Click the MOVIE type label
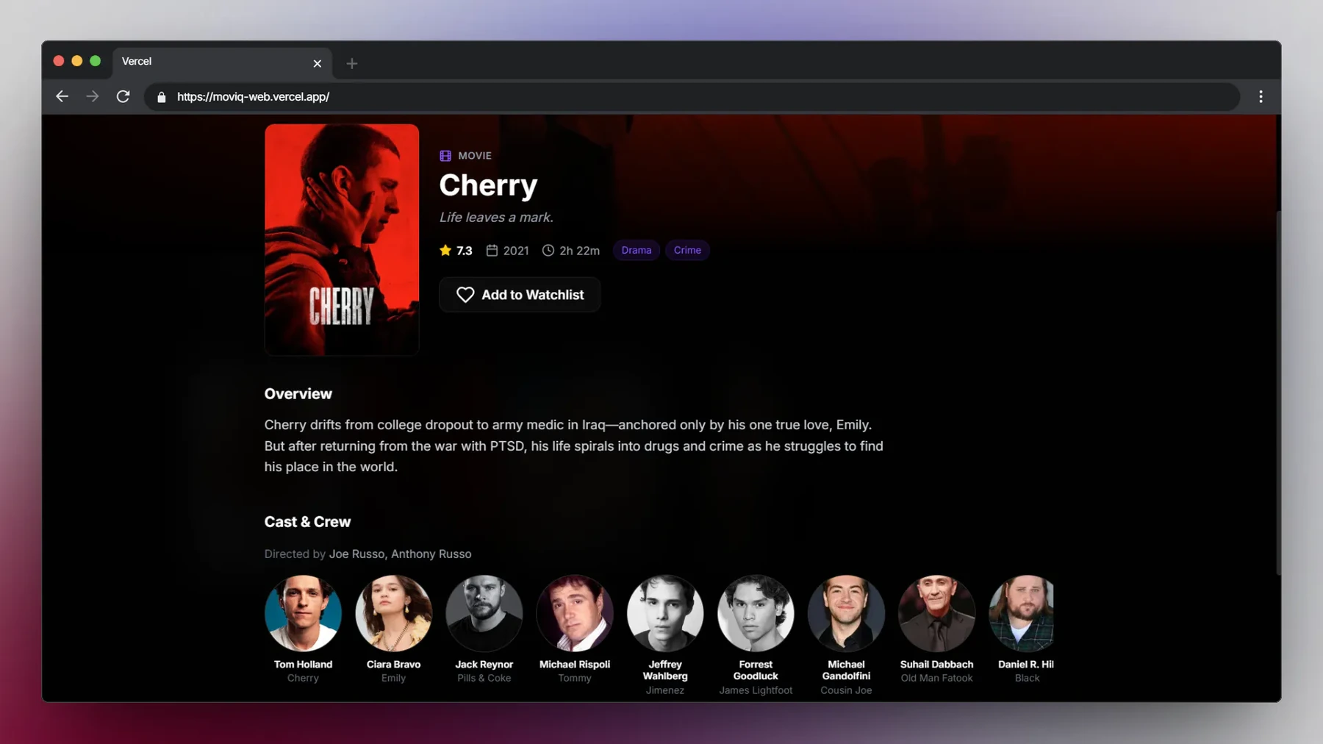This screenshot has height=744, width=1323. pos(475,156)
